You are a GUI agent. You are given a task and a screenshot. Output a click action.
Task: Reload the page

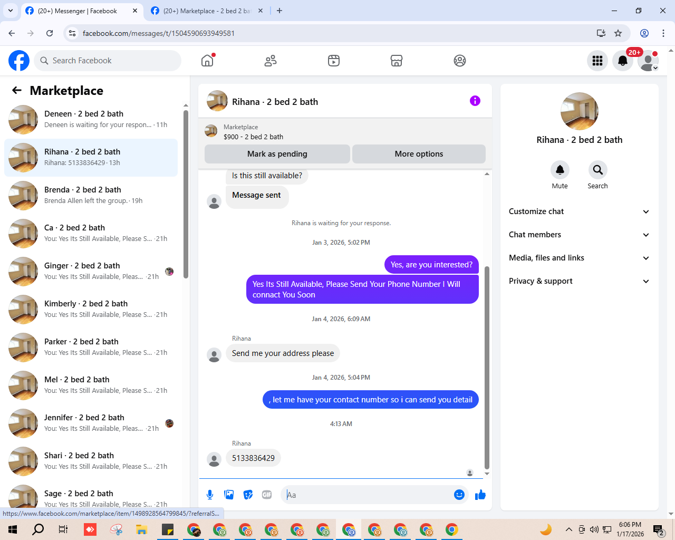[x=50, y=33]
